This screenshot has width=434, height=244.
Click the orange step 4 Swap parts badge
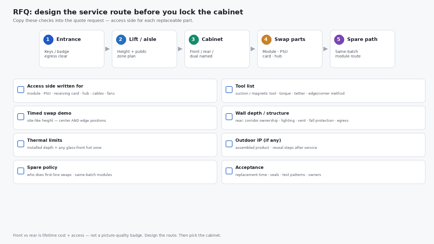[x=266, y=40]
